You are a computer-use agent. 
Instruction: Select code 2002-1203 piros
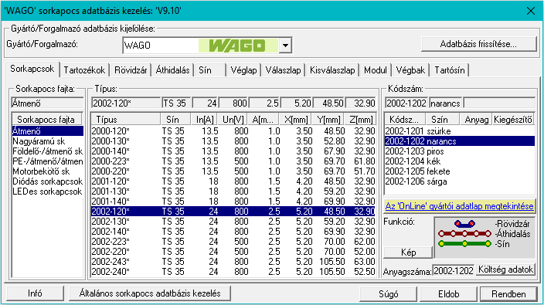[460, 151]
